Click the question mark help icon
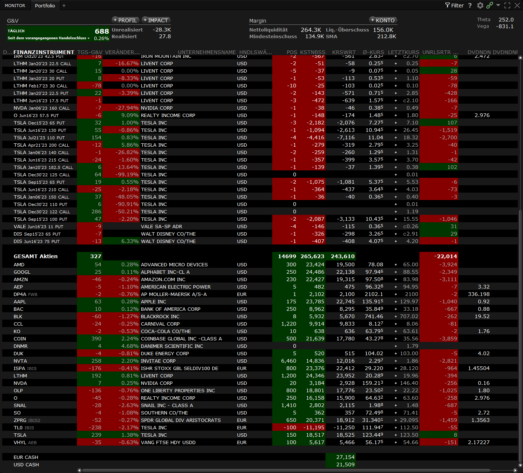Image resolution: width=523 pixels, height=473 pixels. [x=470, y=5]
